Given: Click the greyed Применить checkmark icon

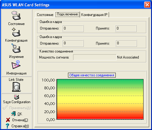Looking at the screenshot, I should click(x=5, y=108).
